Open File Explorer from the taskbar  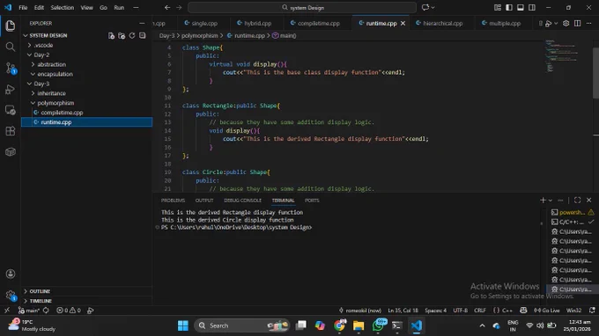tap(359, 325)
